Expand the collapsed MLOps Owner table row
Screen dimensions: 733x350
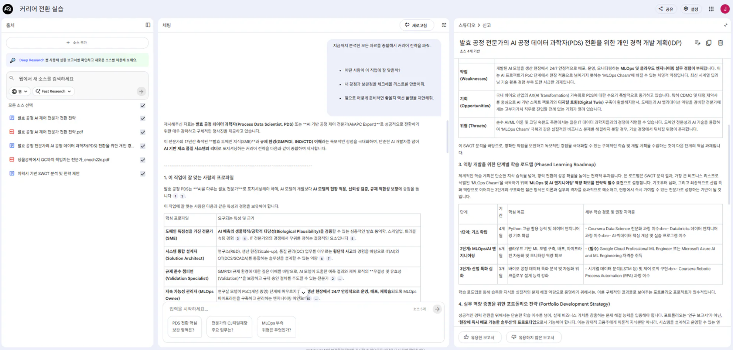(303, 292)
